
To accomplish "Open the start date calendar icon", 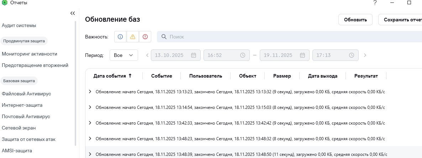I will [x=194, y=55].
